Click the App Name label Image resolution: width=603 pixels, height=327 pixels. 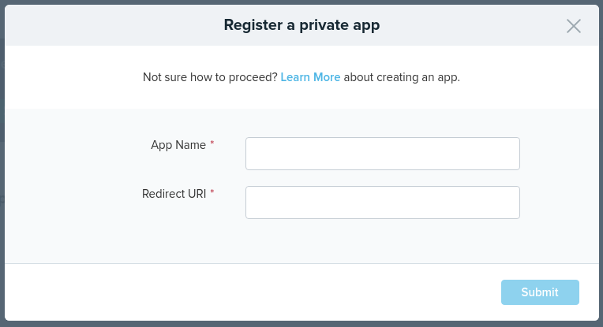point(178,145)
